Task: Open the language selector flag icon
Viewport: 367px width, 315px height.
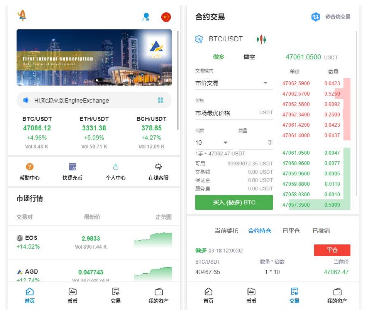Action: pyautogui.click(x=166, y=17)
